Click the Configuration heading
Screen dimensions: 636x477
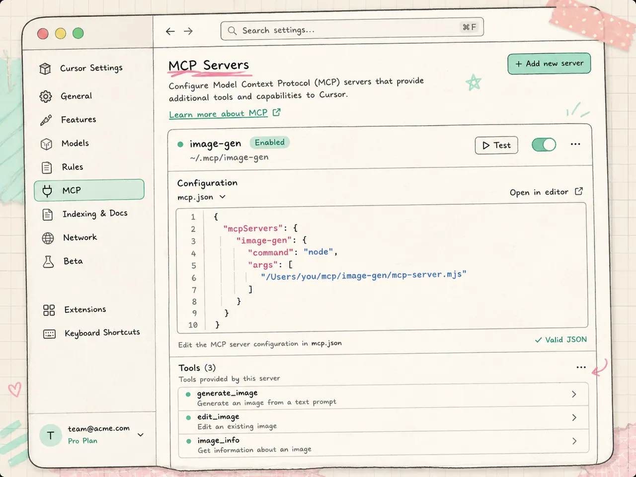(207, 183)
